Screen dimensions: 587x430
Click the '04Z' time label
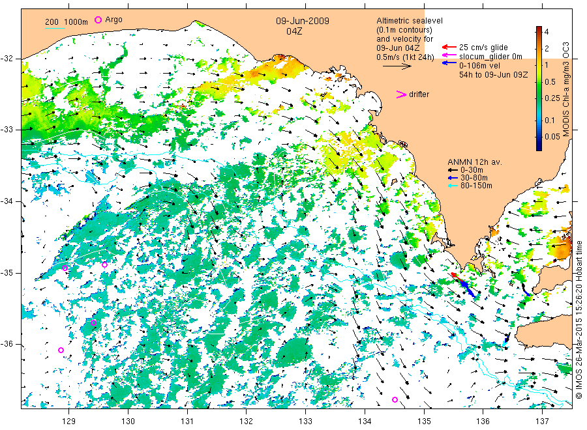[x=294, y=31]
